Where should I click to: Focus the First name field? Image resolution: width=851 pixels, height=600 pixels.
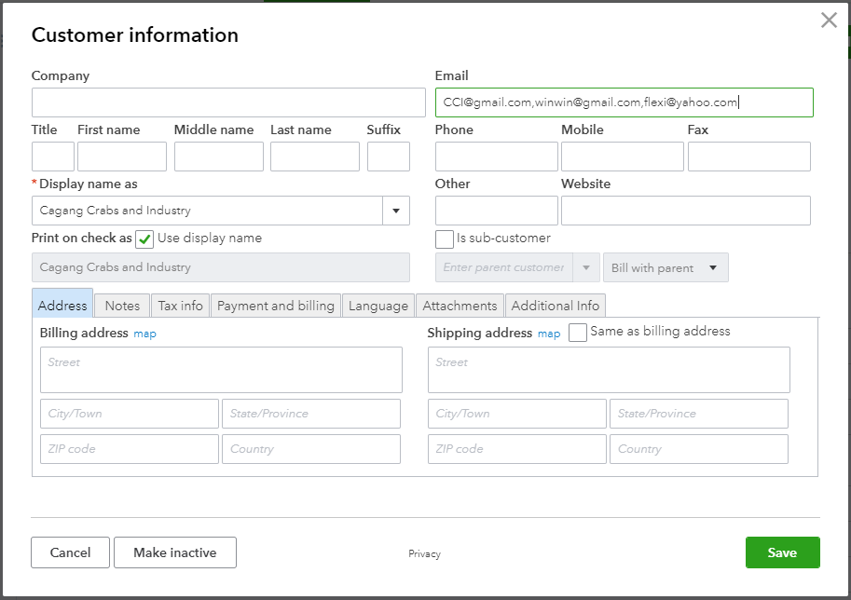(122, 157)
